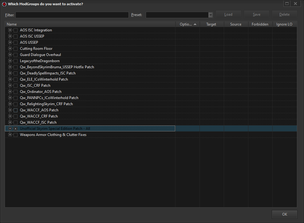This screenshot has width=304, height=223.
Task: Expand the LegacyoftheDragonborn node
Action: click(10, 61)
